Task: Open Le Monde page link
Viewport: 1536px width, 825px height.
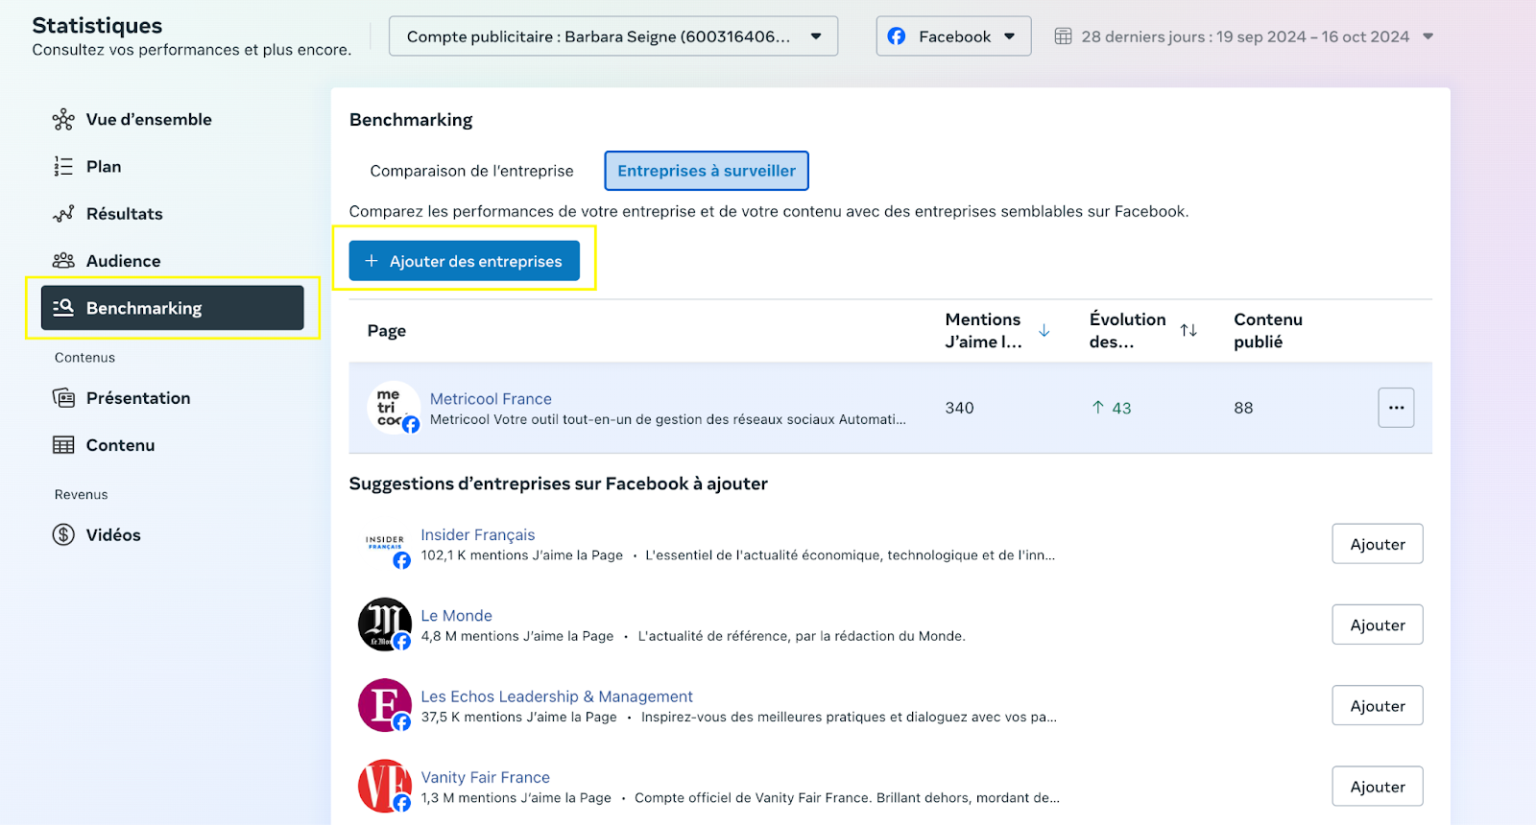Action: pyautogui.click(x=456, y=616)
